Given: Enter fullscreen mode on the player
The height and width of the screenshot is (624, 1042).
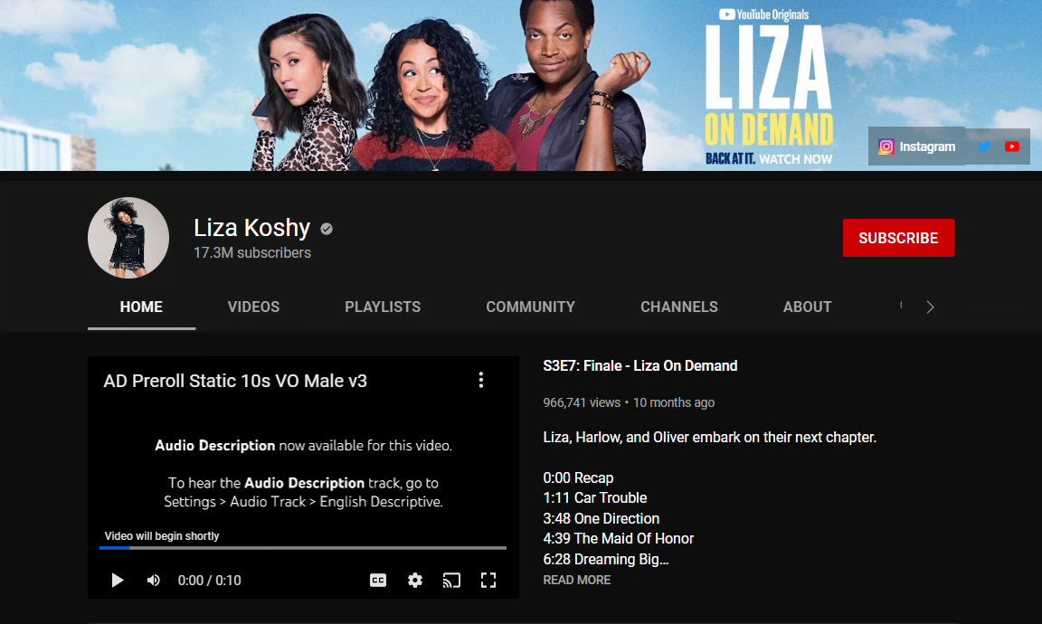Looking at the screenshot, I should point(488,581).
